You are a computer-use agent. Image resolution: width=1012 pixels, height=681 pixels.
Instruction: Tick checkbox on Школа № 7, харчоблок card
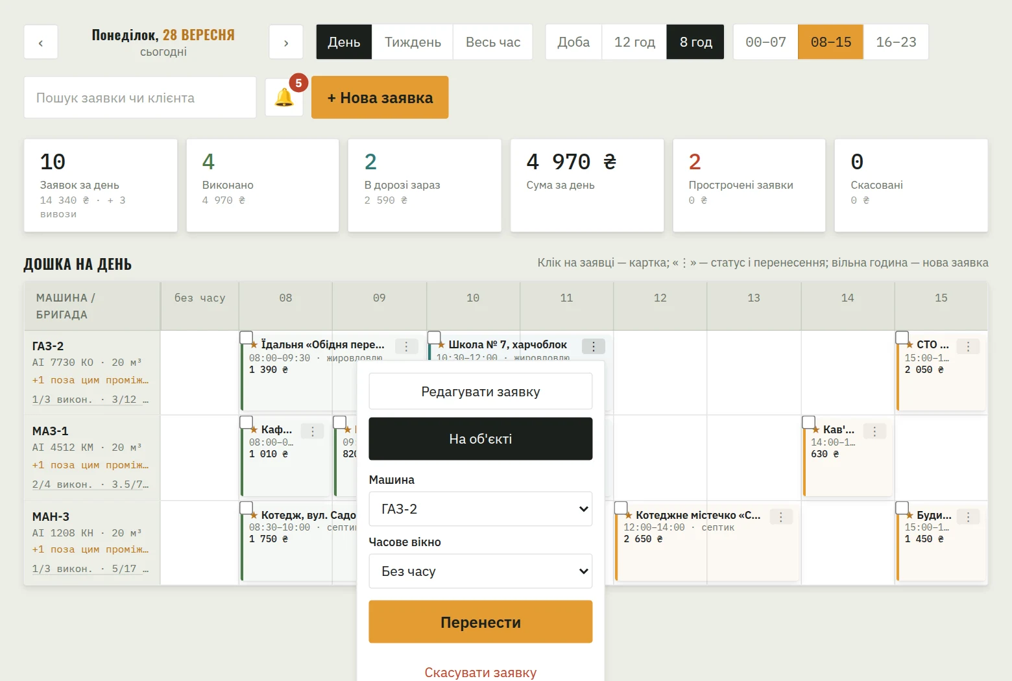coord(434,337)
